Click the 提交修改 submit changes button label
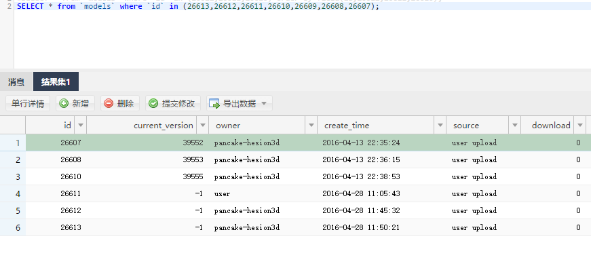 [x=178, y=104]
